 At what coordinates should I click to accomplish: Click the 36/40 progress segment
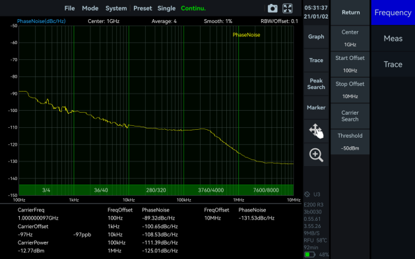point(101,190)
